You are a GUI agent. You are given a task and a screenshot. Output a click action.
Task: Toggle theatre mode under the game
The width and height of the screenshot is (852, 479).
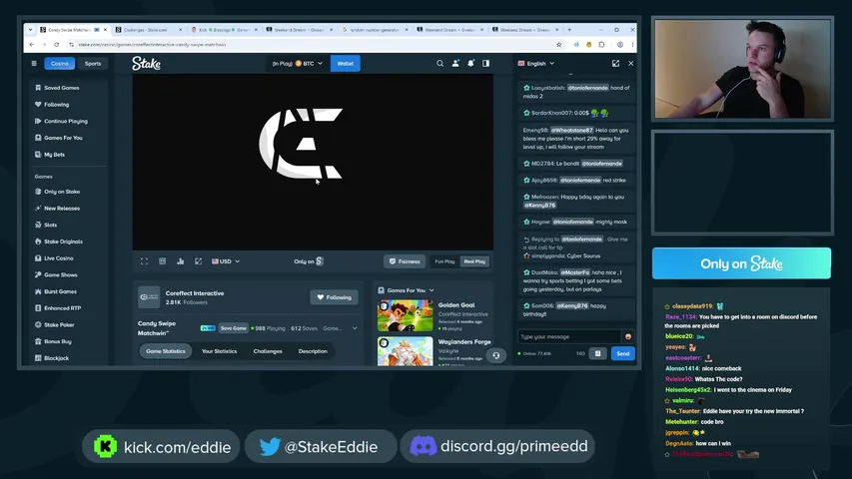tap(162, 261)
